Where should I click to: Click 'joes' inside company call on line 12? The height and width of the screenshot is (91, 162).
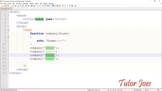pos(49,52)
